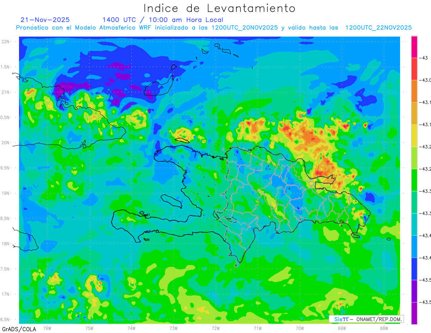The image size is (431, 333).
Task: Click the '-43' label on the color scale
Action: coord(423,58)
